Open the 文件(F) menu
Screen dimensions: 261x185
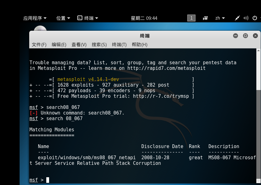click(x=39, y=45)
